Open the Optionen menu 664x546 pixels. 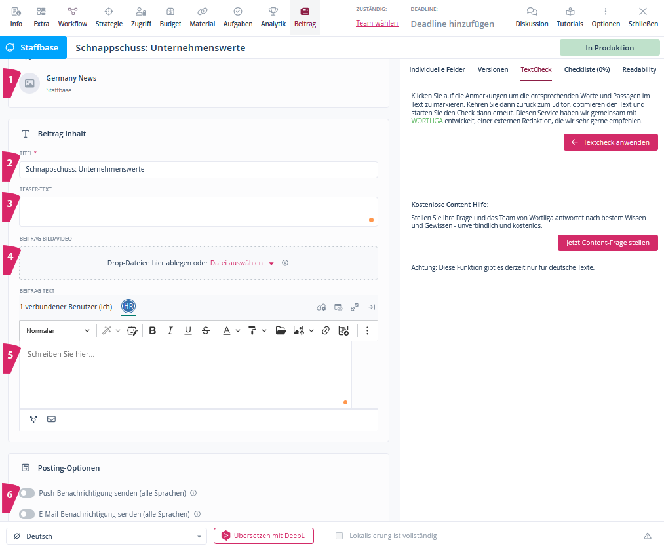606,17
